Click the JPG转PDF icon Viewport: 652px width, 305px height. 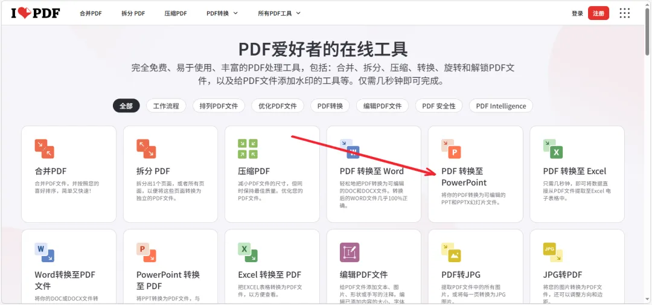point(552,252)
